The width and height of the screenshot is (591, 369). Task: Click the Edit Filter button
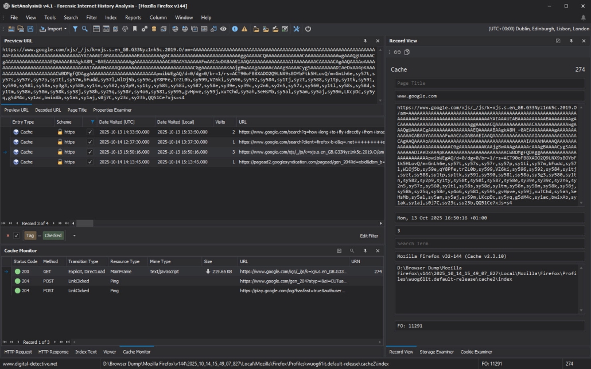click(368, 235)
